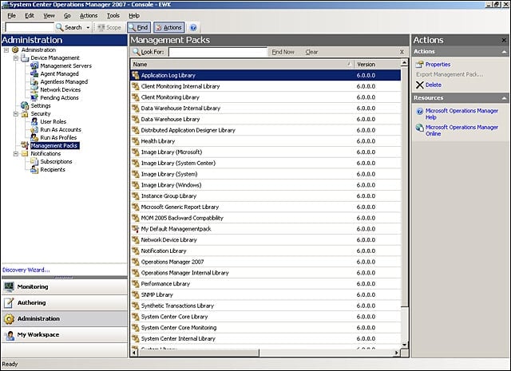Select the Operations Manager 2007 row

(x=266, y=262)
